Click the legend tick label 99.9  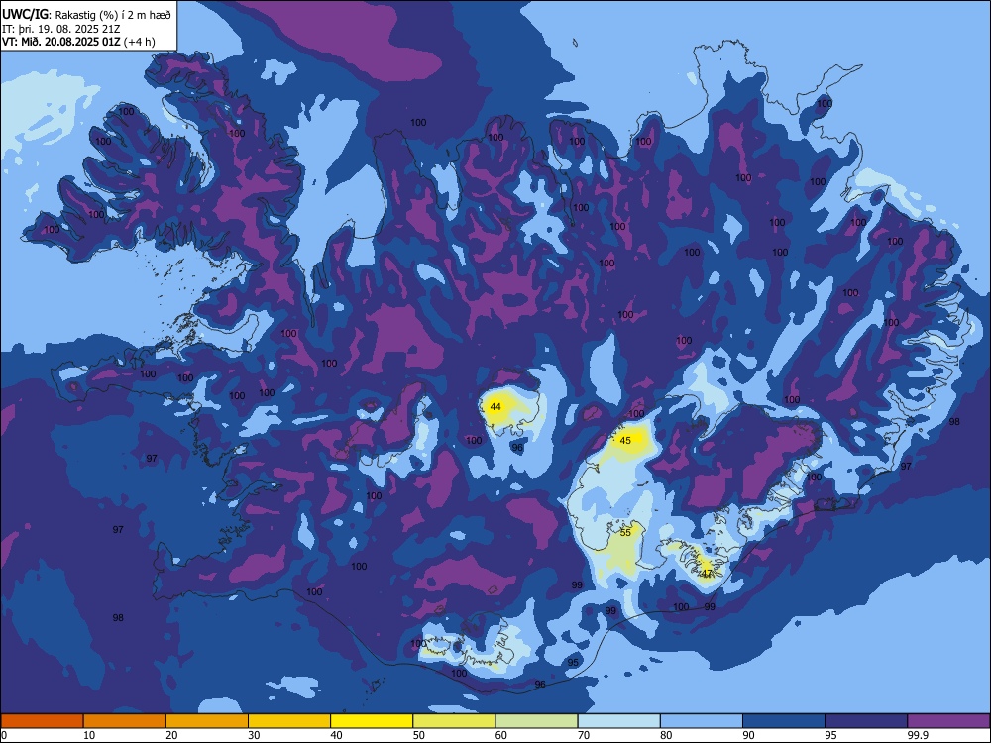pyautogui.click(x=918, y=735)
